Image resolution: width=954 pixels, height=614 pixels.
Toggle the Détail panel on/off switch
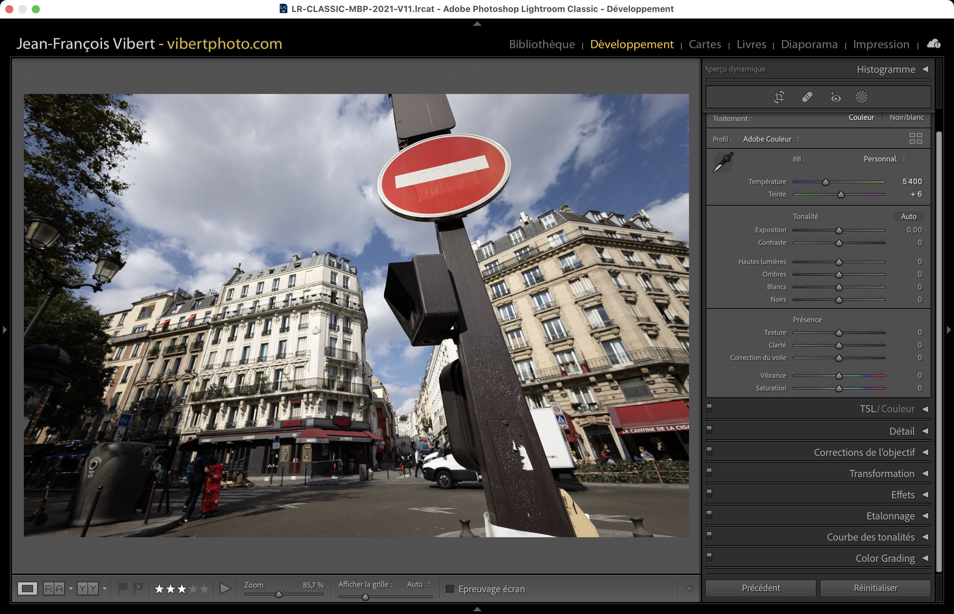[x=709, y=430]
